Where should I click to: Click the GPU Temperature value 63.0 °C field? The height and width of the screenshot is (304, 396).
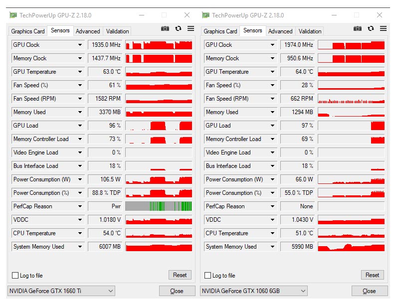pyautogui.click(x=105, y=72)
